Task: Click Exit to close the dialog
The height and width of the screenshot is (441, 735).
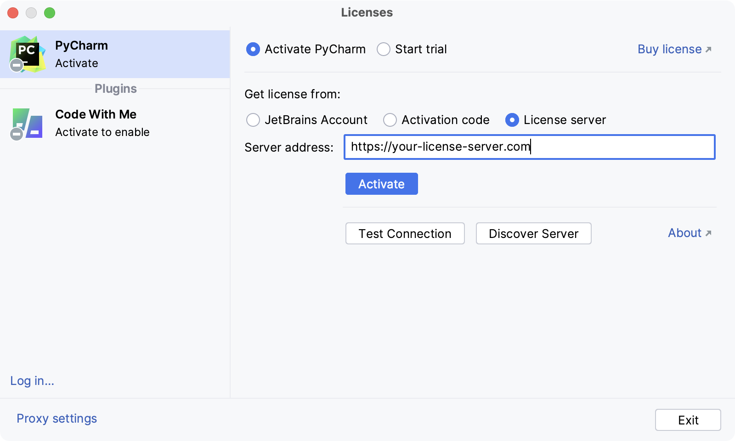Action: [688, 419]
